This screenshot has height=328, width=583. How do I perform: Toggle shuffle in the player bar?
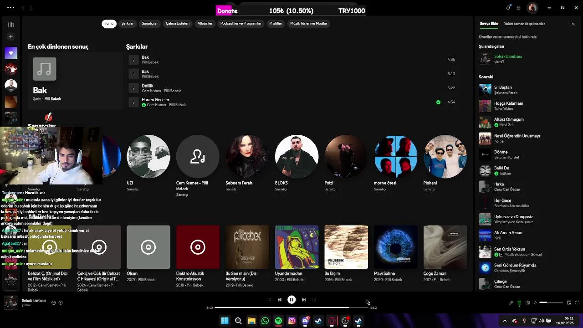click(x=269, y=300)
